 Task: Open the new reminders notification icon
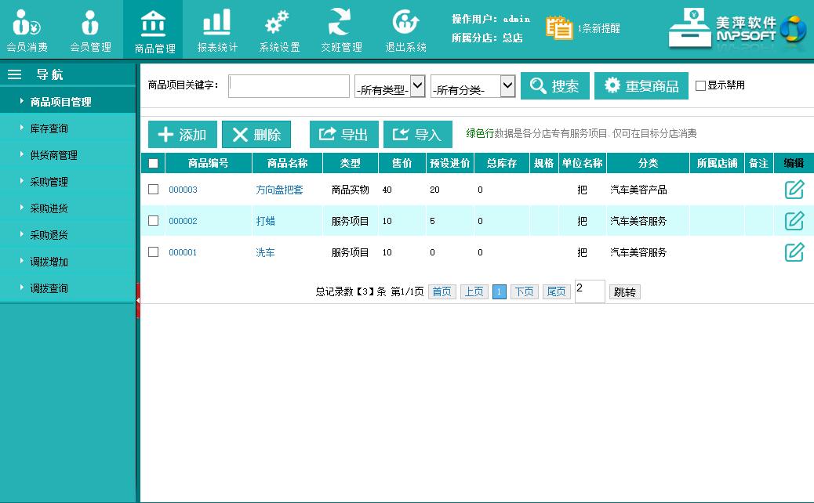559,27
